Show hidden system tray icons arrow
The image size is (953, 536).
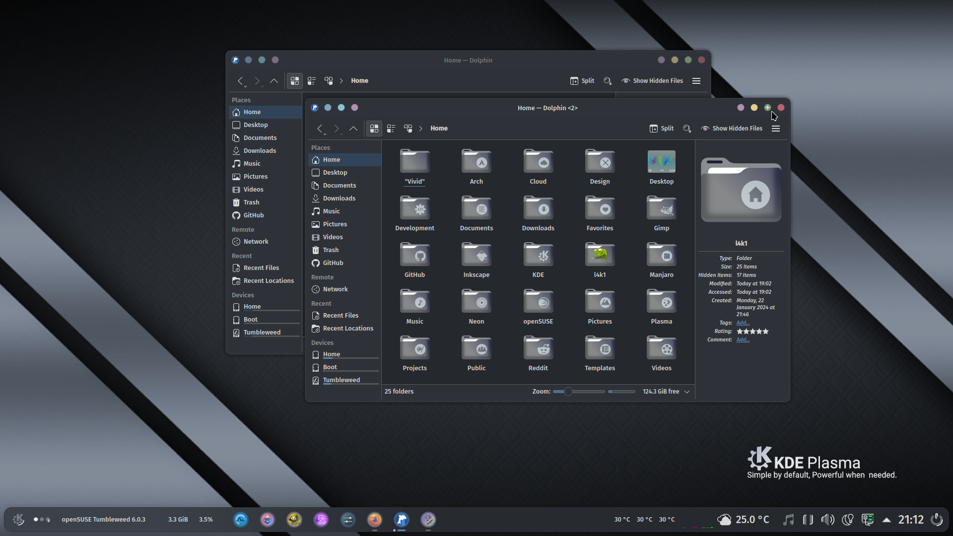click(886, 520)
